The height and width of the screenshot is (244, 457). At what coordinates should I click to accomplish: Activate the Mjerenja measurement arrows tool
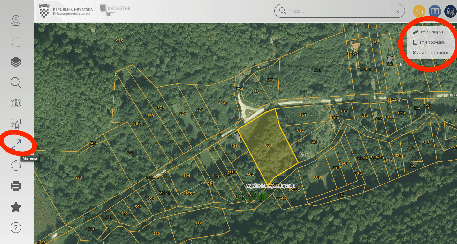click(16, 145)
